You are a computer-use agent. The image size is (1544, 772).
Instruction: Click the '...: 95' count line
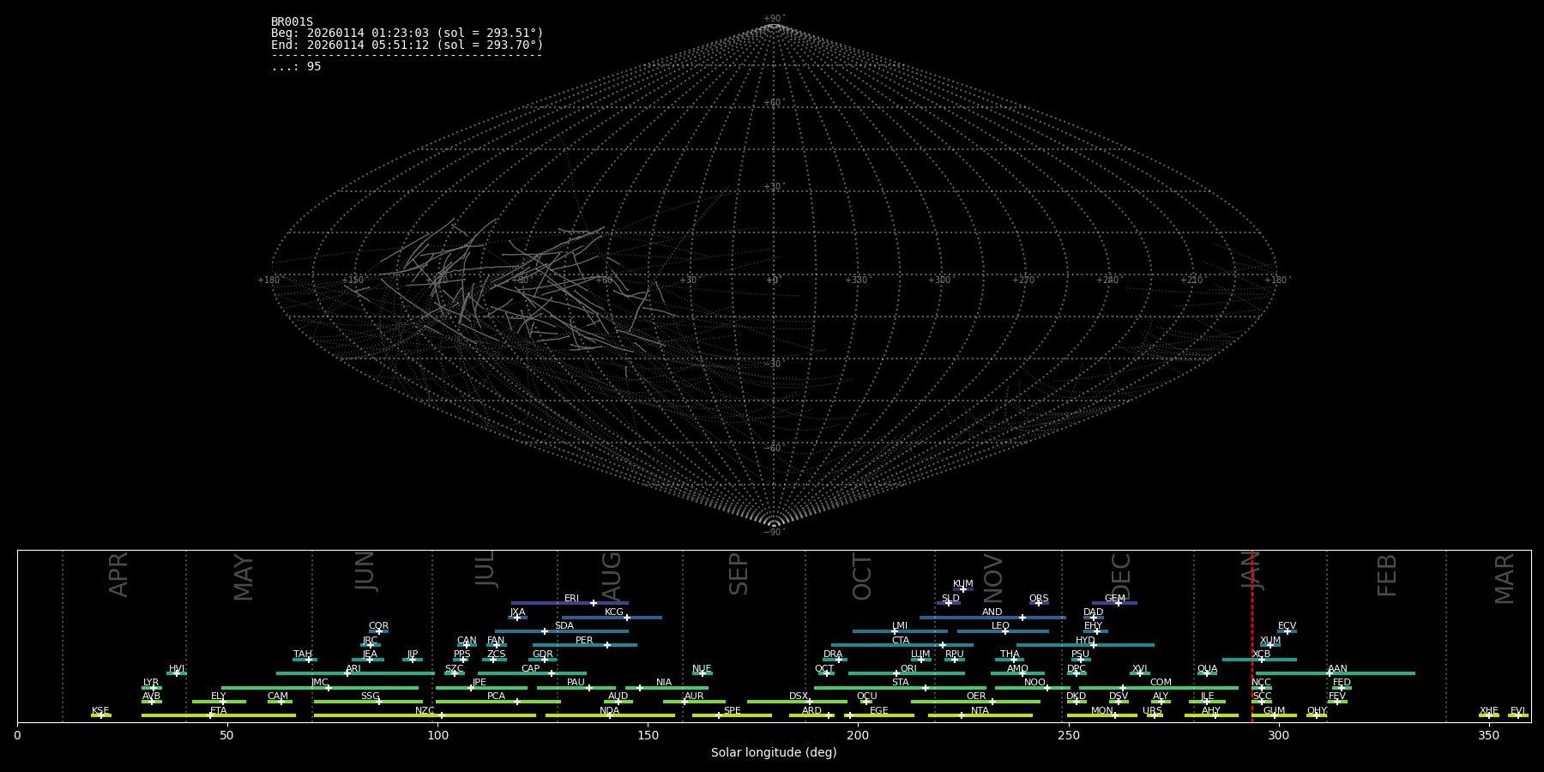(296, 67)
